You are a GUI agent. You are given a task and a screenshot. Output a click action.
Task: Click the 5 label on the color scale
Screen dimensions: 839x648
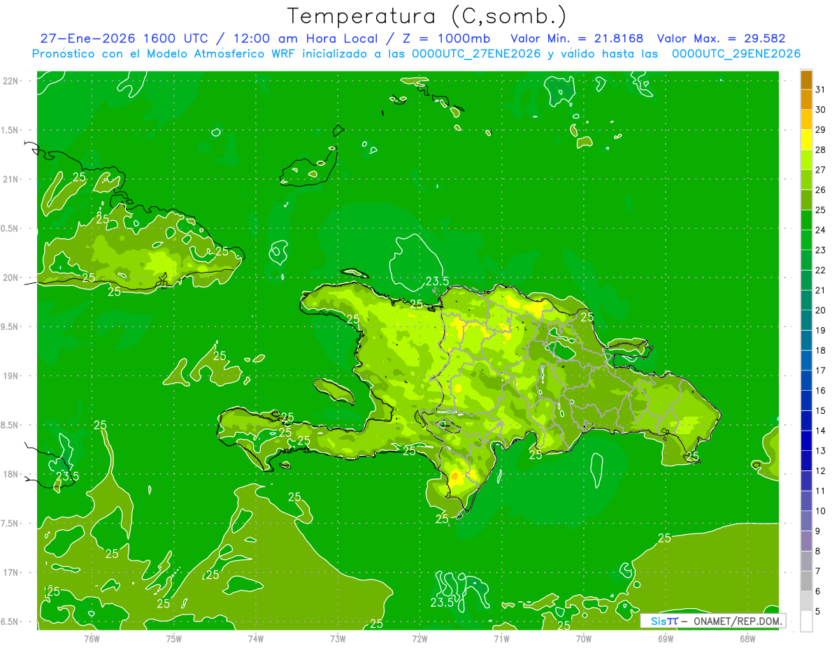817,611
